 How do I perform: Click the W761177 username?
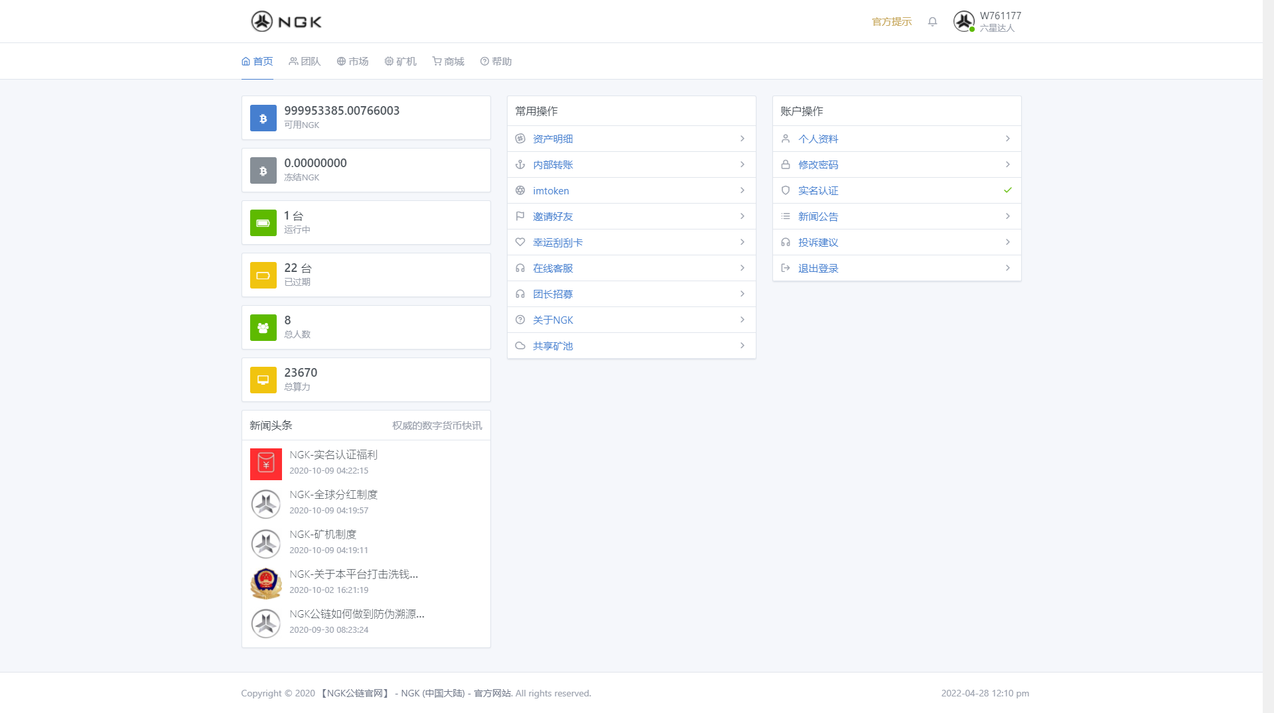[x=1001, y=16]
